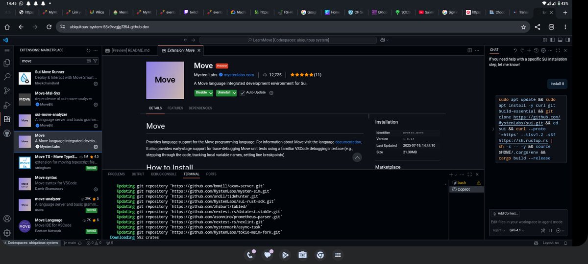
Task: Open the Output panel tab
Action: coord(138,174)
